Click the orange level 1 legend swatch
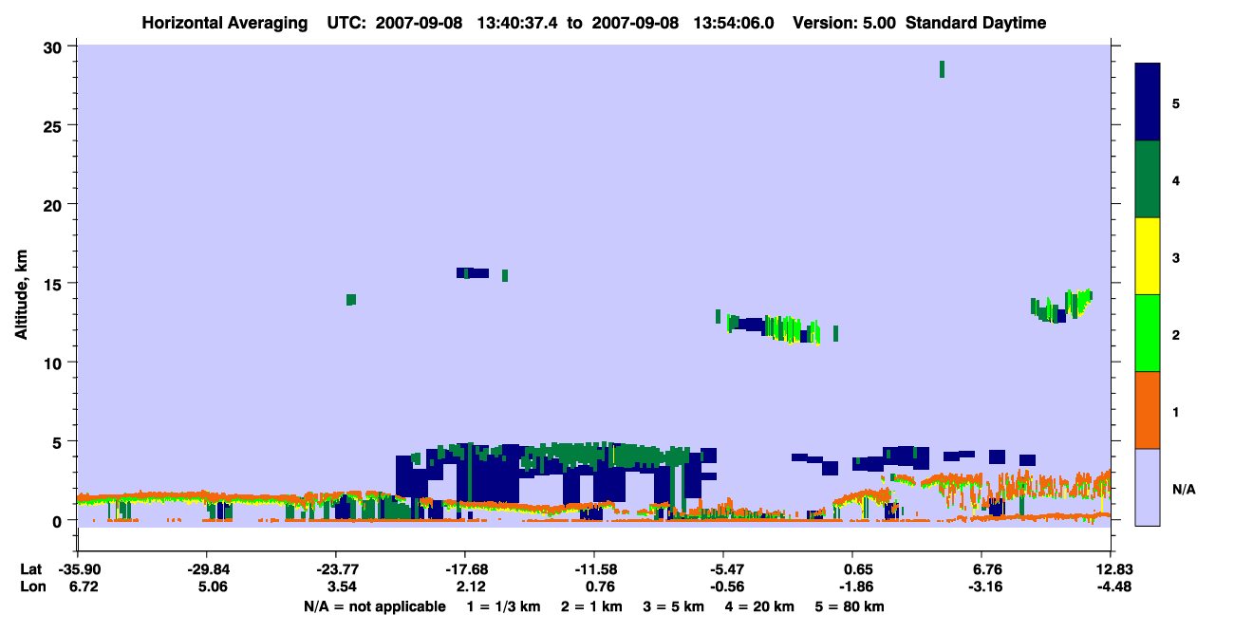 click(1148, 410)
